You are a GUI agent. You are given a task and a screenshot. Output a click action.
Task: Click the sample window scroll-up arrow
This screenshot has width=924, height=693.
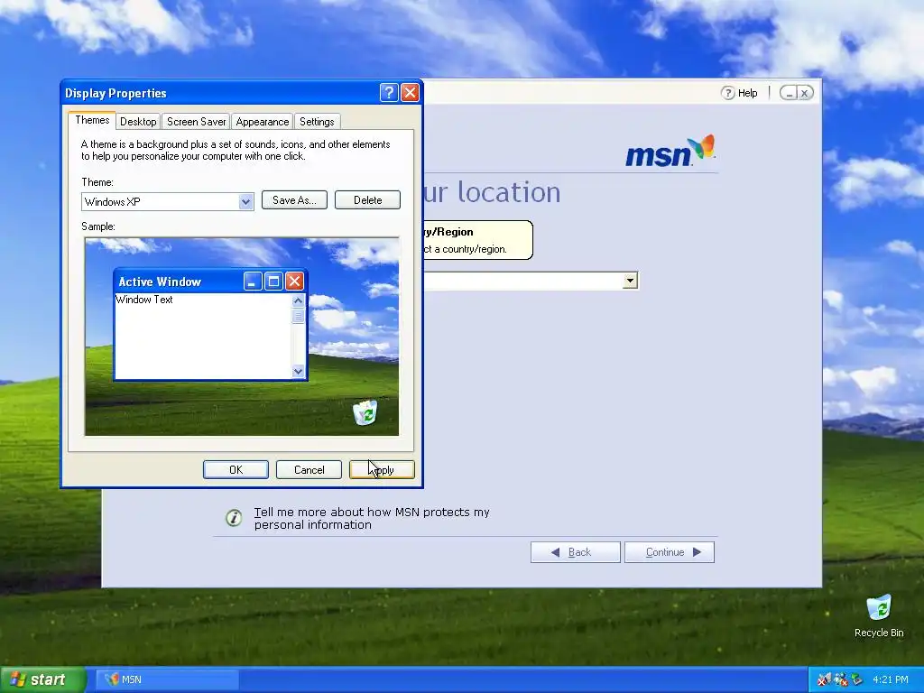[x=298, y=300]
